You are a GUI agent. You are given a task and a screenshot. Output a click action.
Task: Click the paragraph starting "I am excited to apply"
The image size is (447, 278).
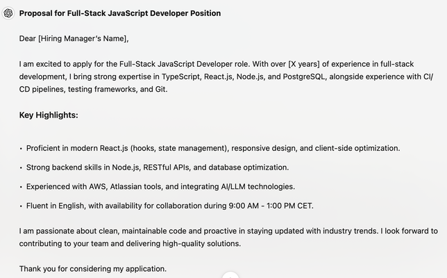point(226,76)
